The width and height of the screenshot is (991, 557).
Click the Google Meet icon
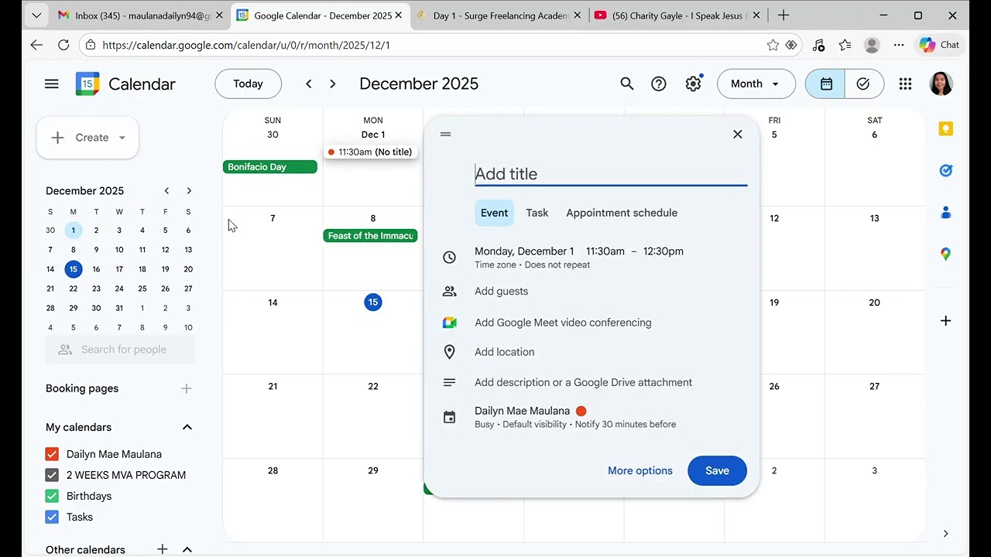[449, 323]
